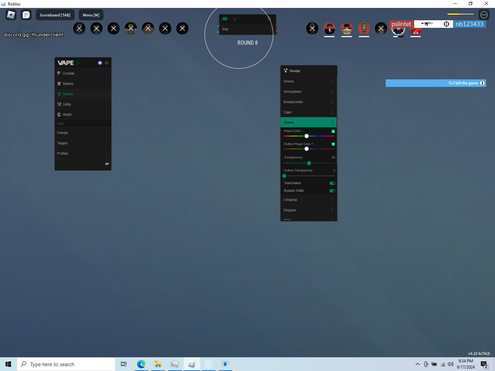This screenshot has height=371, width=495.
Task: Open Arrows module three-dot options
Action: point(332,81)
